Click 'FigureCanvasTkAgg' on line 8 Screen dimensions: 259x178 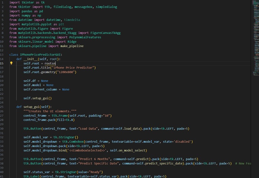click(105, 33)
